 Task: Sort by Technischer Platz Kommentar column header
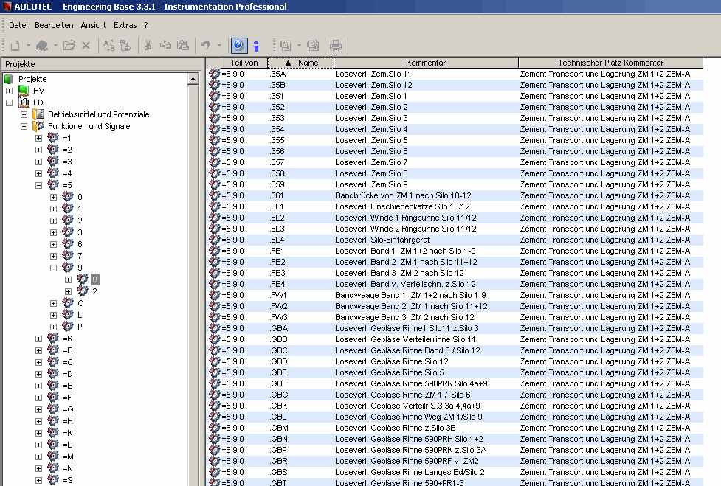[x=610, y=63]
